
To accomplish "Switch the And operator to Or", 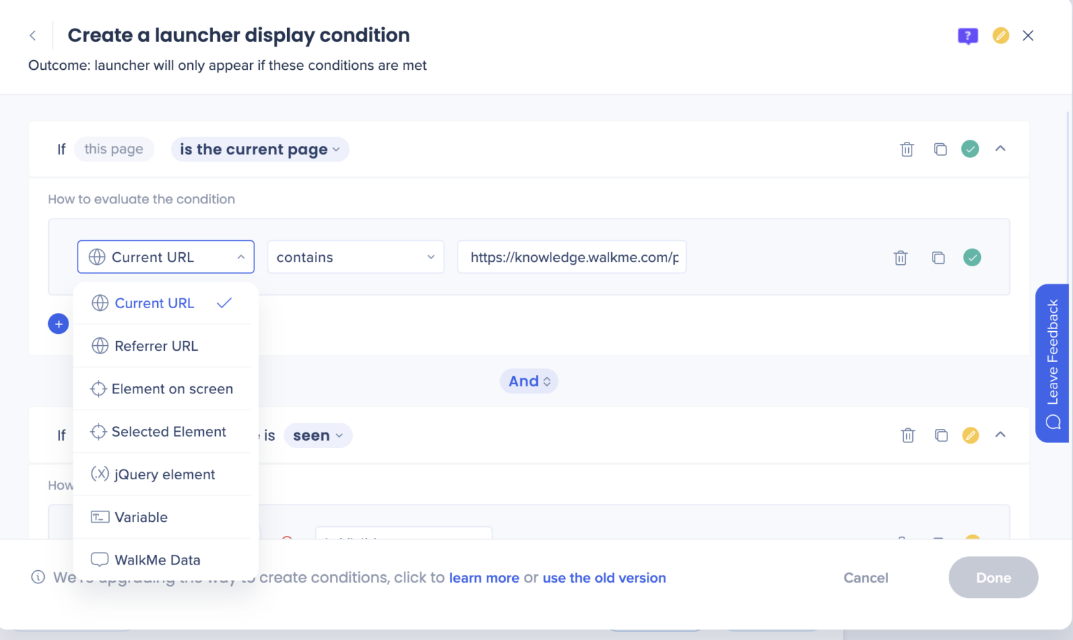I will 529,381.
